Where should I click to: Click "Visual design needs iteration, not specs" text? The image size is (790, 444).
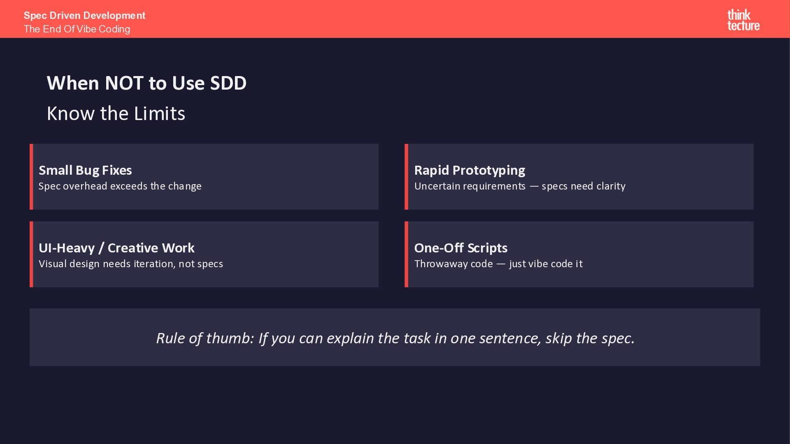131,264
